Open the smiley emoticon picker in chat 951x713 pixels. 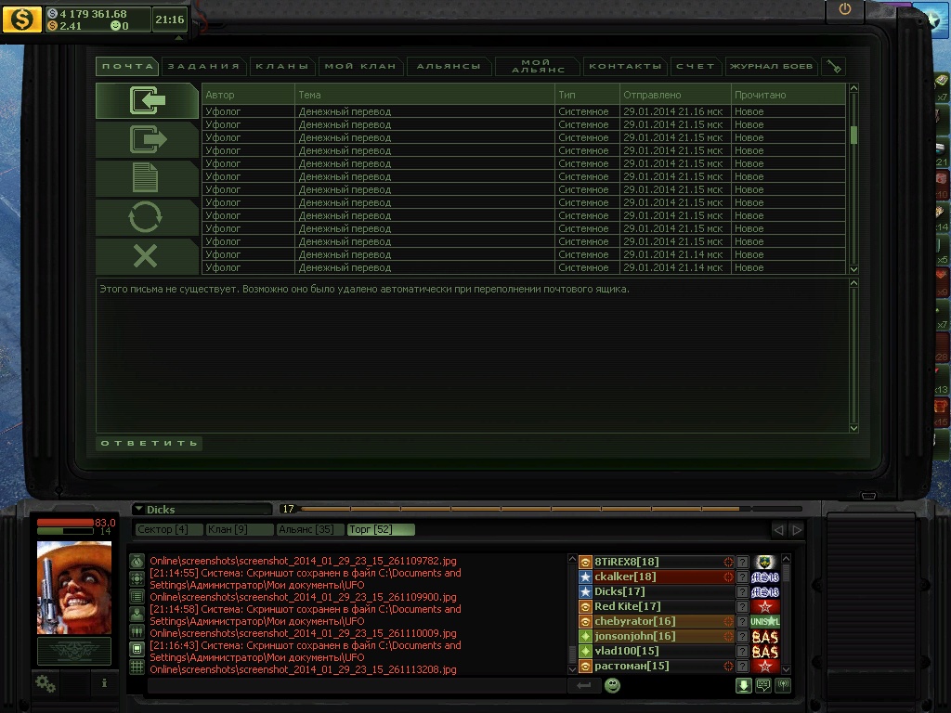pyautogui.click(x=613, y=685)
